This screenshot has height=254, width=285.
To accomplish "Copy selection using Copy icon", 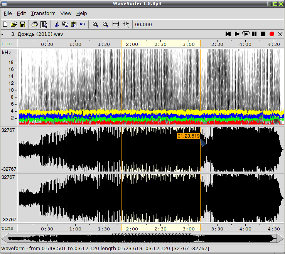I will (x=65, y=24).
